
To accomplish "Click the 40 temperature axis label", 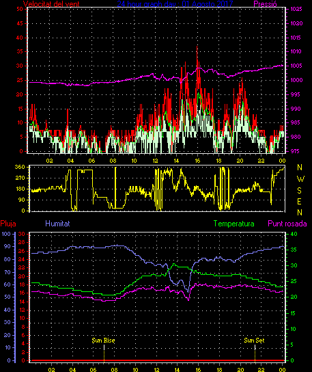I will pos(294,234).
